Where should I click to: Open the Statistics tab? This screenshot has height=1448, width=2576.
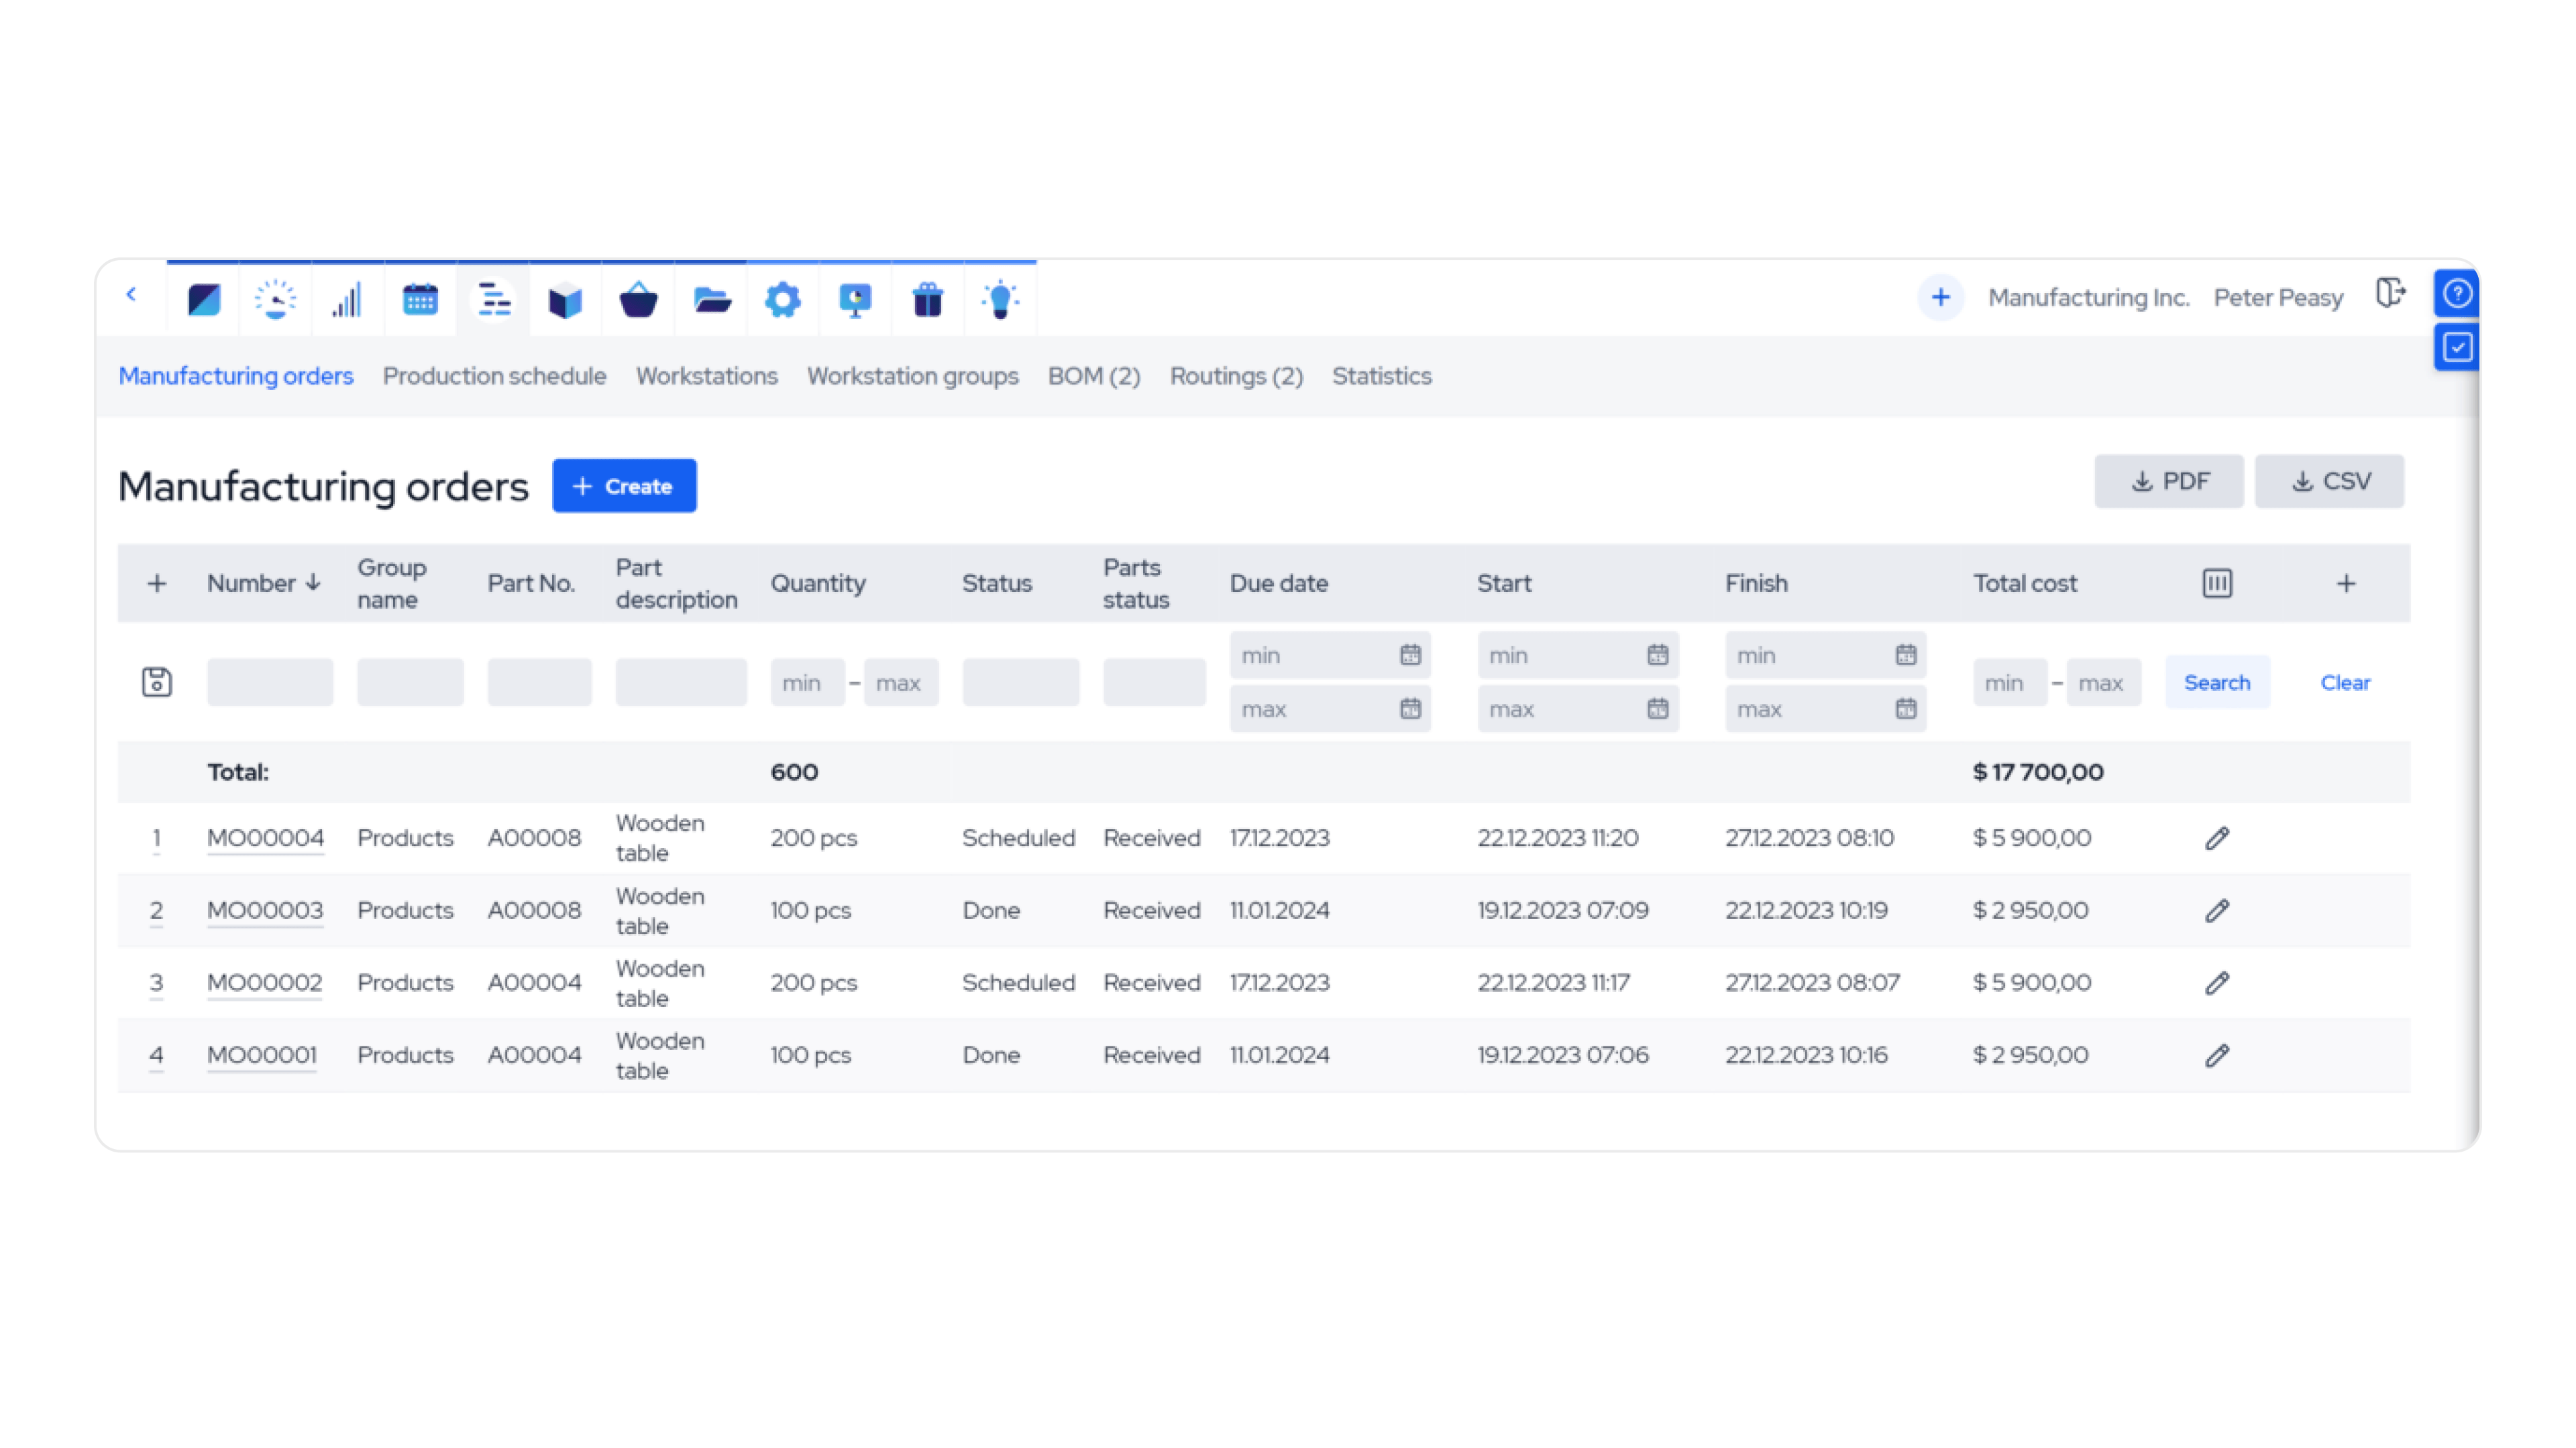(x=1381, y=375)
